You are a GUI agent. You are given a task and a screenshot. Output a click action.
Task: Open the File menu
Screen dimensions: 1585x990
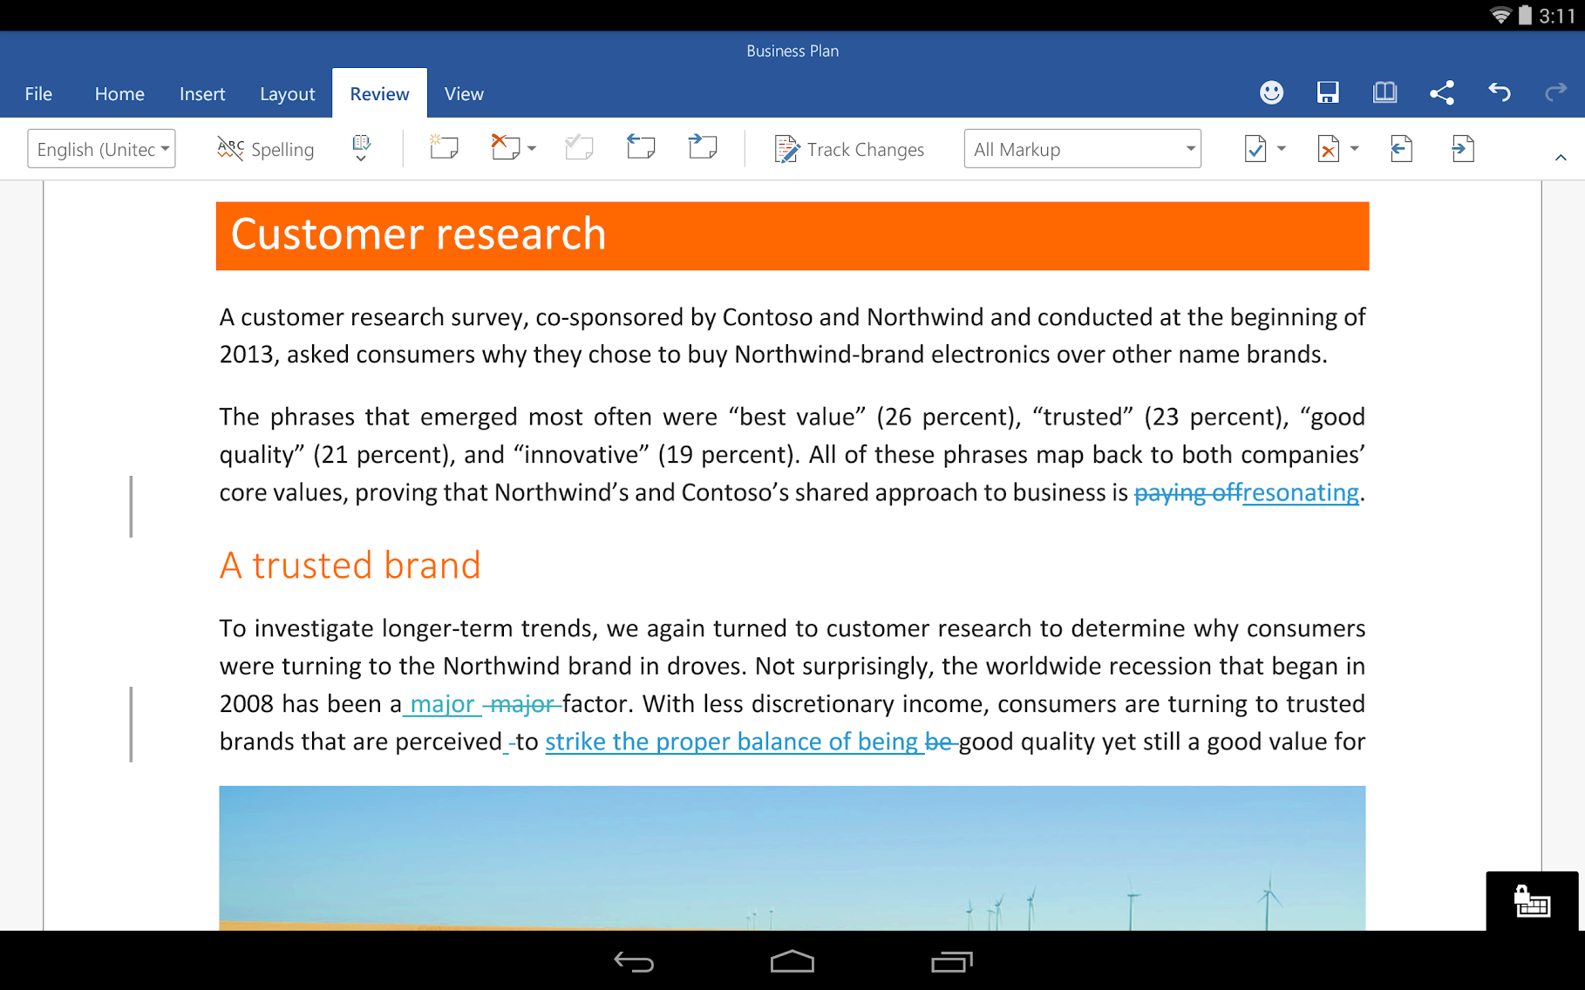coord(38,94)
